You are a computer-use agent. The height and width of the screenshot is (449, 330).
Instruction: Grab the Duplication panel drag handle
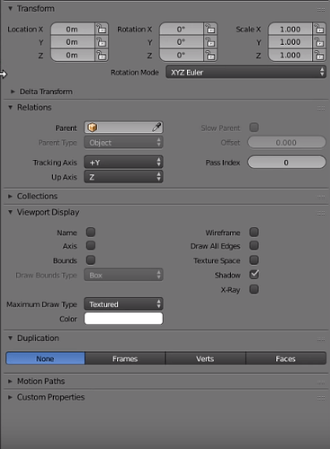[x=321, y=339]
